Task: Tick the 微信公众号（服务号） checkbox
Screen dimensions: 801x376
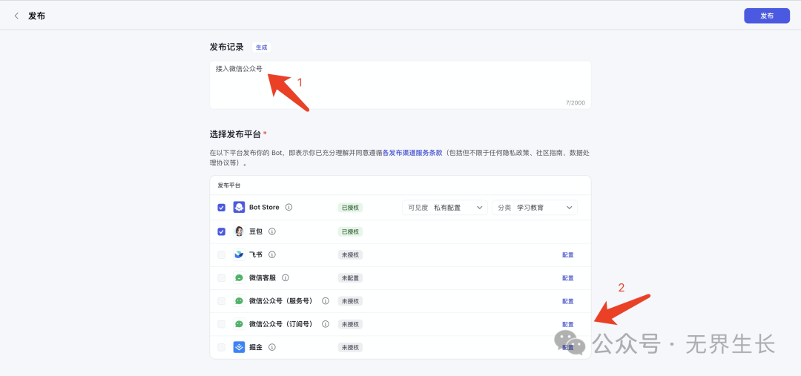Action: (x=221, y=301)
